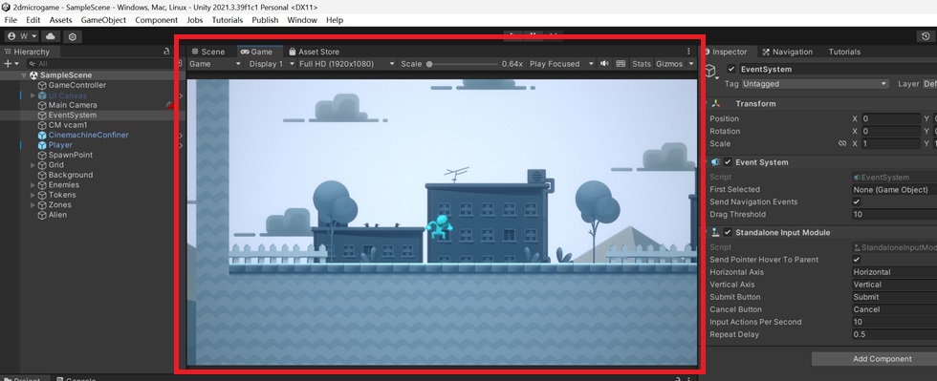The height and width of the screenshot is (381, 937).
Task: Switch to the Scene tab
Action: 208,52
